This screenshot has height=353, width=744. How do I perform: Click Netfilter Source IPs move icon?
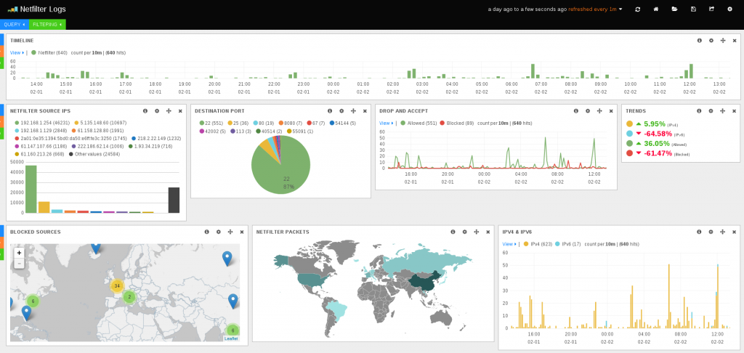point(169,111)
